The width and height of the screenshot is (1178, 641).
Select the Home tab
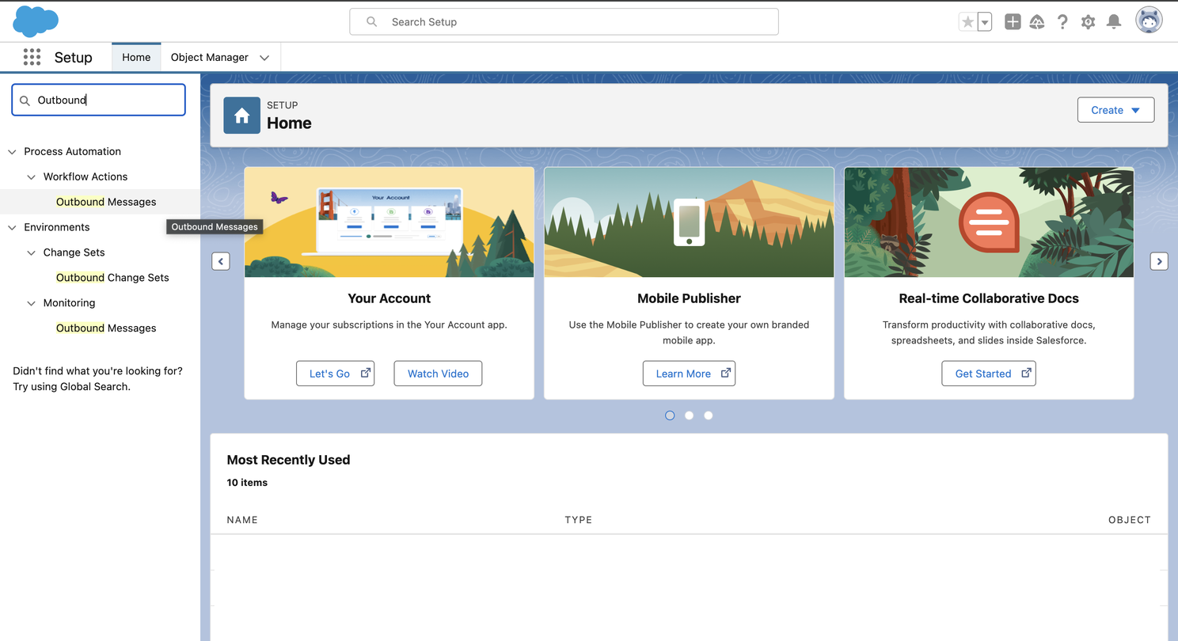coord(136,57)
